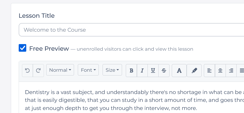Align text to the left
The height and width of the screenshot is (113, 244).
tap(209, 70)
